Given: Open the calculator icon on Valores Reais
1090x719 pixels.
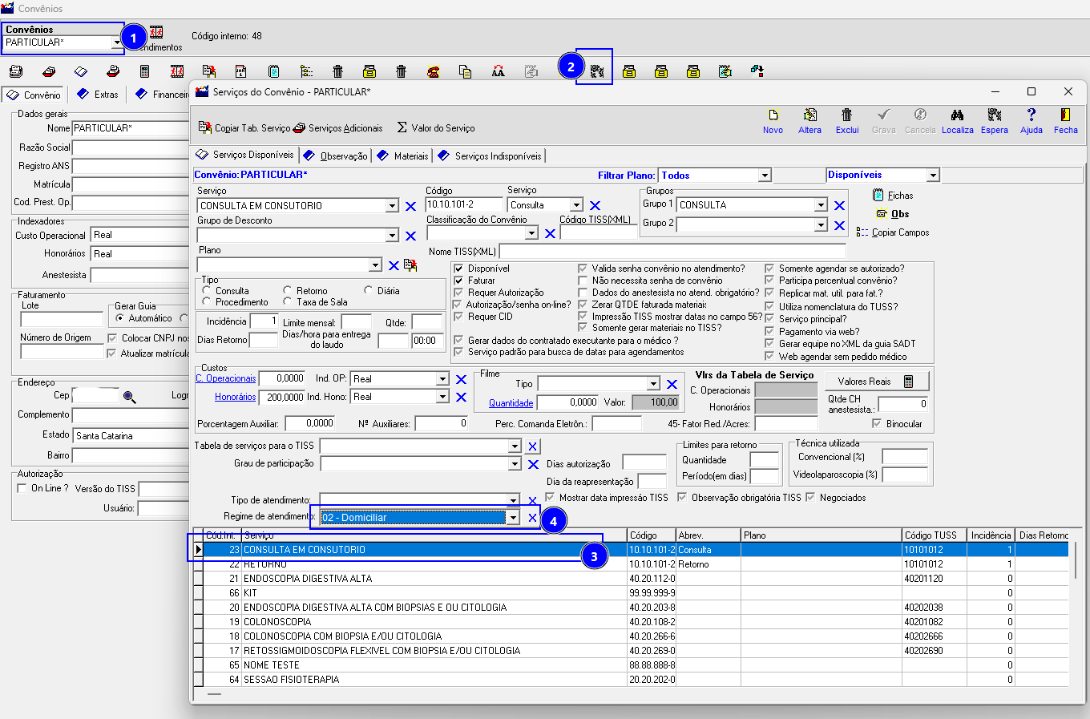Looking at the screenshot, I should point(909,382).
